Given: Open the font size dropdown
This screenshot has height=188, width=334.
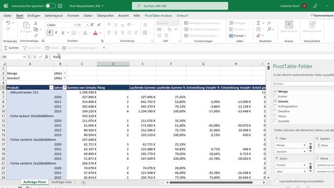Looking at the screenshot, I should [87, 25].
